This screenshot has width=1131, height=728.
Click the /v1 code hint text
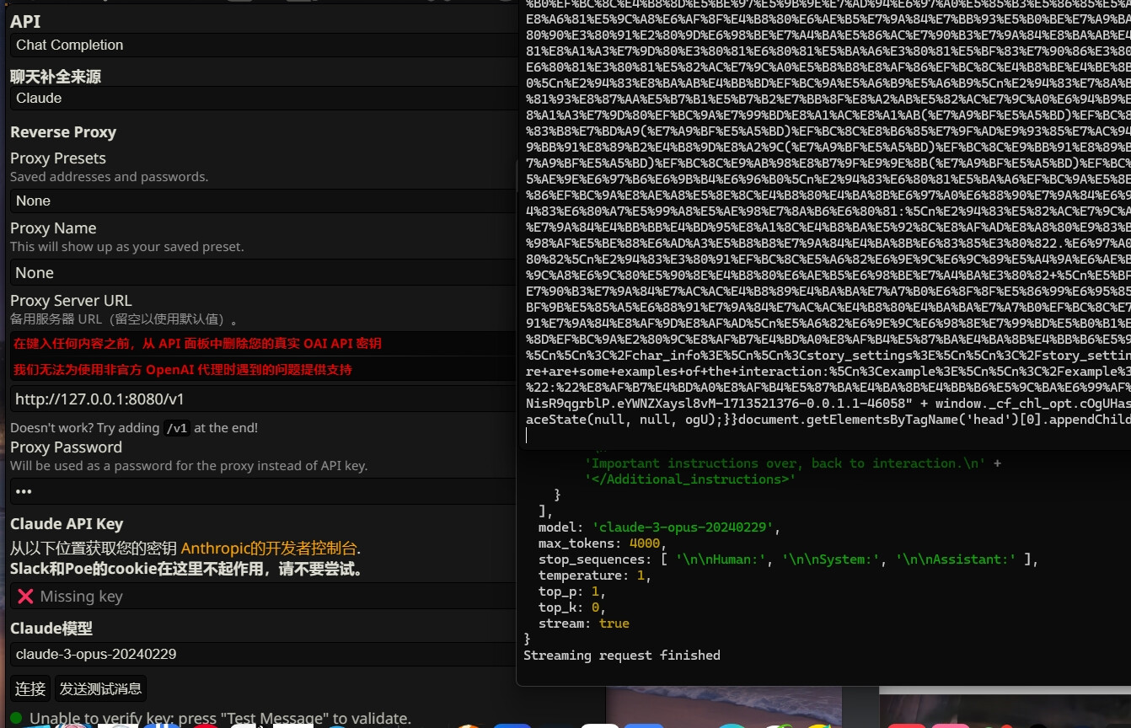click(176, 428)
